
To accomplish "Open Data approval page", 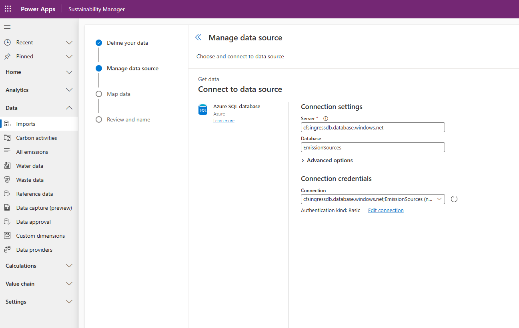I will coord(39,222).
